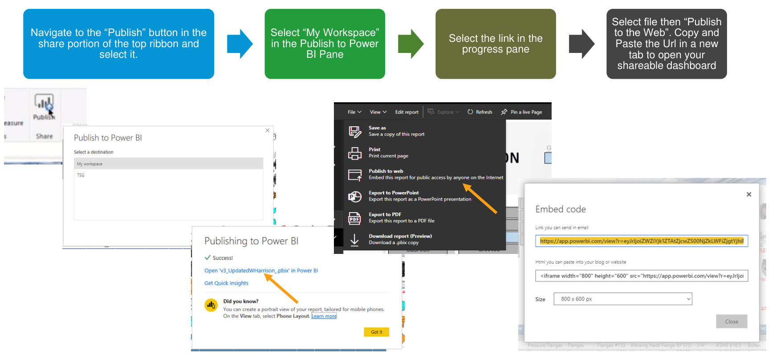The image size is (772, 354).
Task: Click the iframe HTML code field
Action: tap(642, 276)
